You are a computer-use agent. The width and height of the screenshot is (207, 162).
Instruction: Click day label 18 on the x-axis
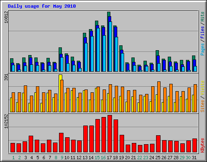[115, 158]
